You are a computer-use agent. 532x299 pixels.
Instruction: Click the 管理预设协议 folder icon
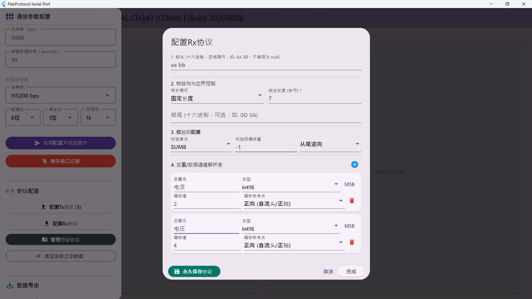coord(45,239)
